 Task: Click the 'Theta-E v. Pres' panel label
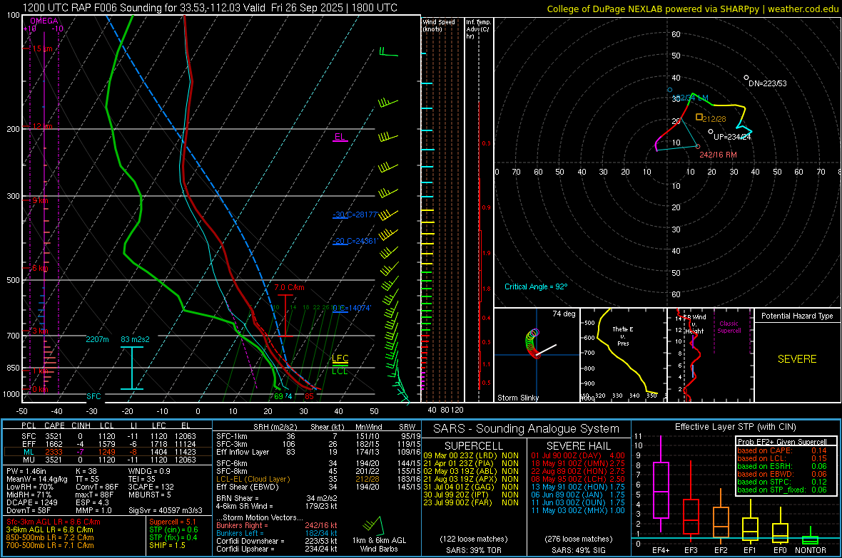click(623, 336)
